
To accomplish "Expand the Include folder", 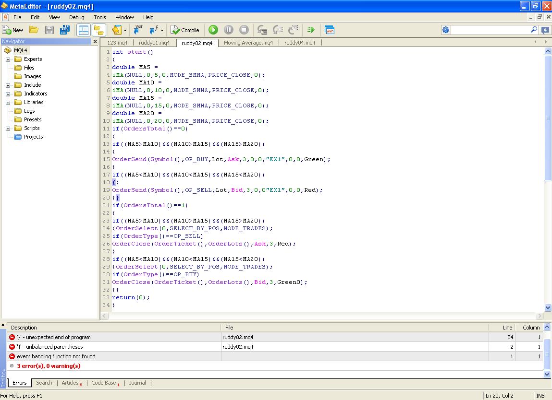I will click(x=8, y=85).
